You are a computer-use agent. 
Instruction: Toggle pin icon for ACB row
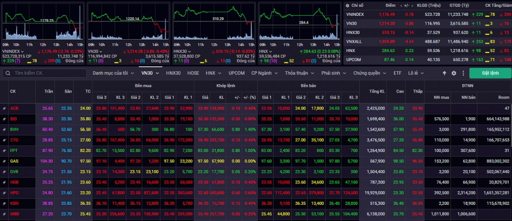(x=4, y=109)
